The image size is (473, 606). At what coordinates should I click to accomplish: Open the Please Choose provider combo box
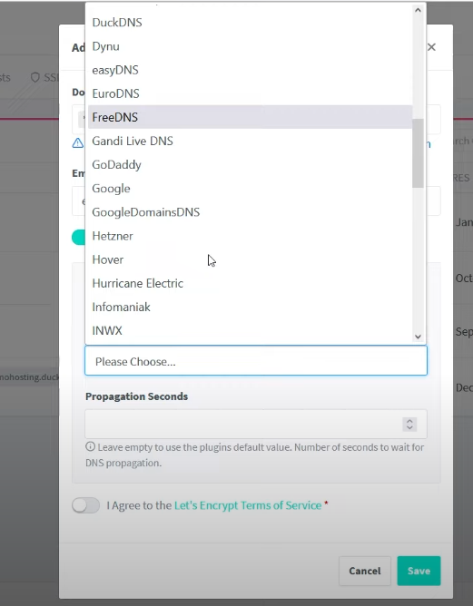256,360
